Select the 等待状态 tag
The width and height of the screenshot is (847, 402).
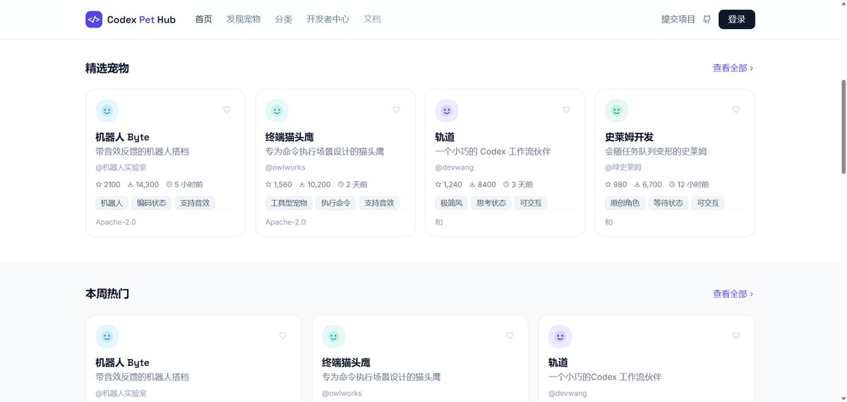click(668, 203)
